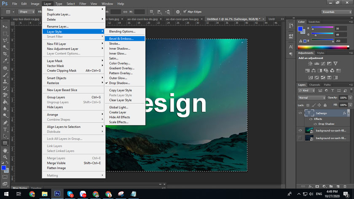Viewport: 354px width, 199px height.
Task: Hide the visible background-so-sanh layer
Action: 300,130
